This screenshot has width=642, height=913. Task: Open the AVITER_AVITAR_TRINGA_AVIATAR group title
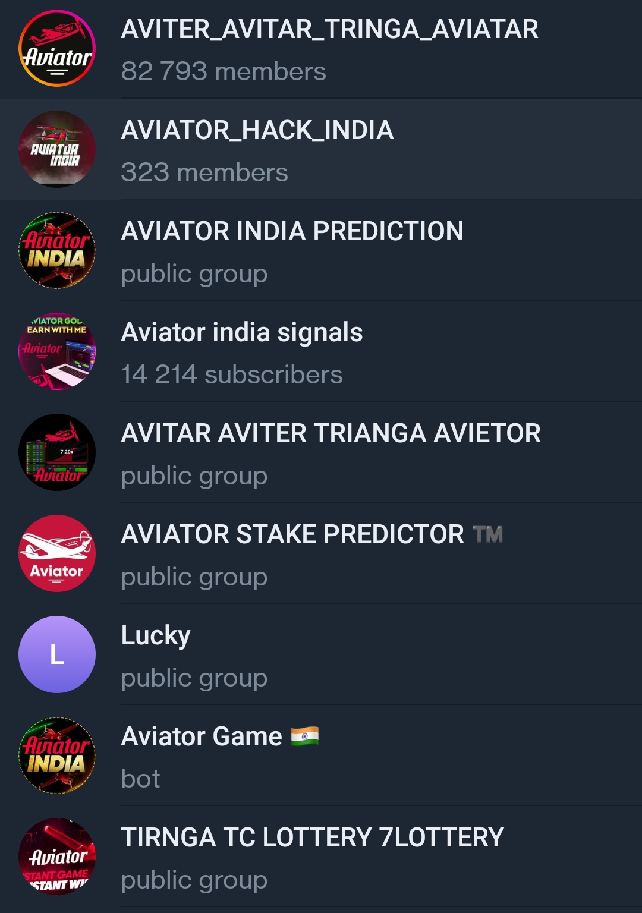(329, 29)
